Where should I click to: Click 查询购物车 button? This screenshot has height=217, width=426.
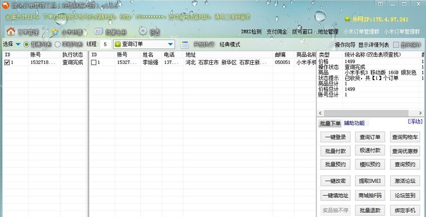[405, 137]
